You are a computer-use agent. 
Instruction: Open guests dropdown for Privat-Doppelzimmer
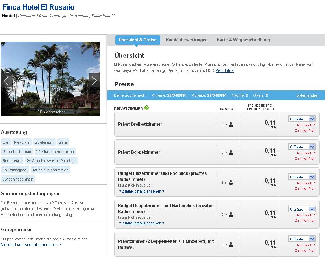tap(302, 147)
